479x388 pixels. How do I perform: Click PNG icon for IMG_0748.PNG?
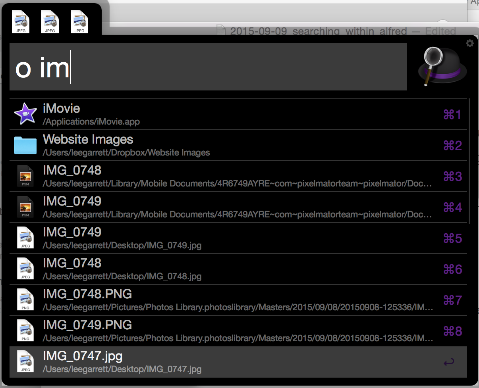[25, 300]
